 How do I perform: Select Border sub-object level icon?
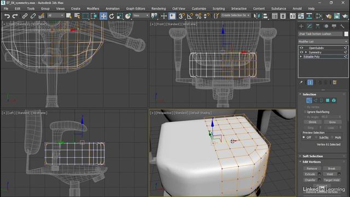click(322, 101)
